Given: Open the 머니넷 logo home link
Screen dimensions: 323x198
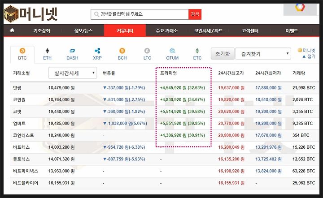Looking at the screenshot, I should click(31, 14).
